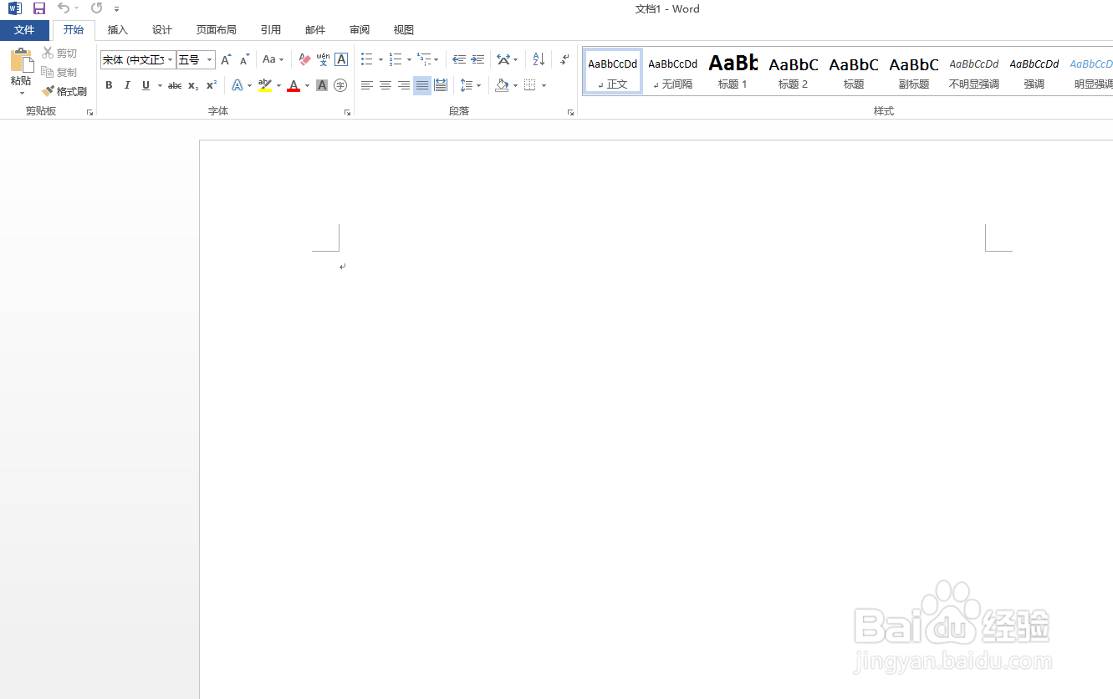Click the Character Border icon
Image resolution: width=1113 pixels, height=699 pixels.
point(341,59)
